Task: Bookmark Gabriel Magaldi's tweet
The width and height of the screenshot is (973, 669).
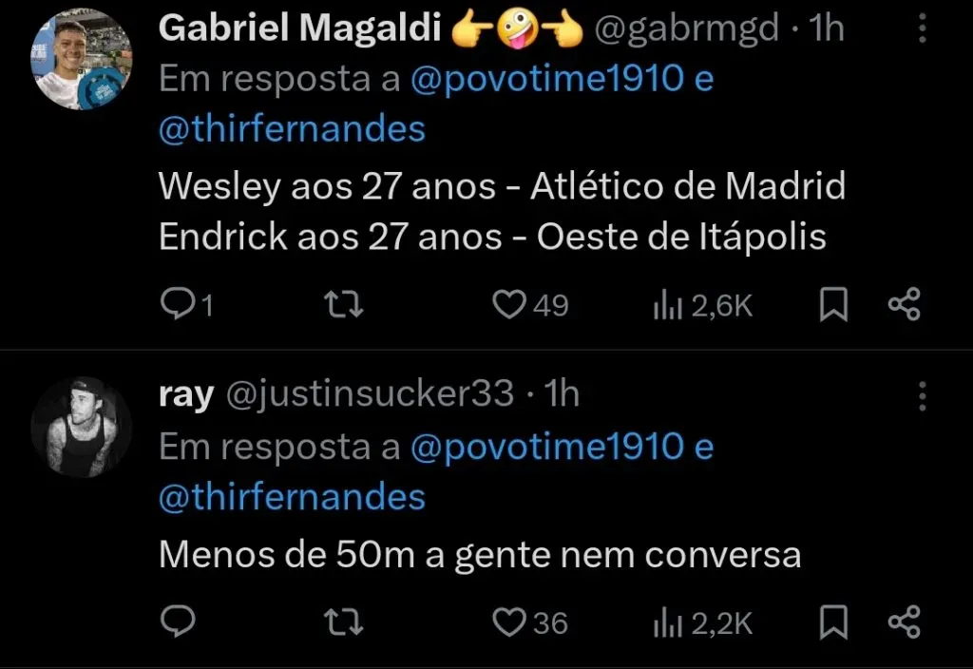Action: click(x=833, y=304)
